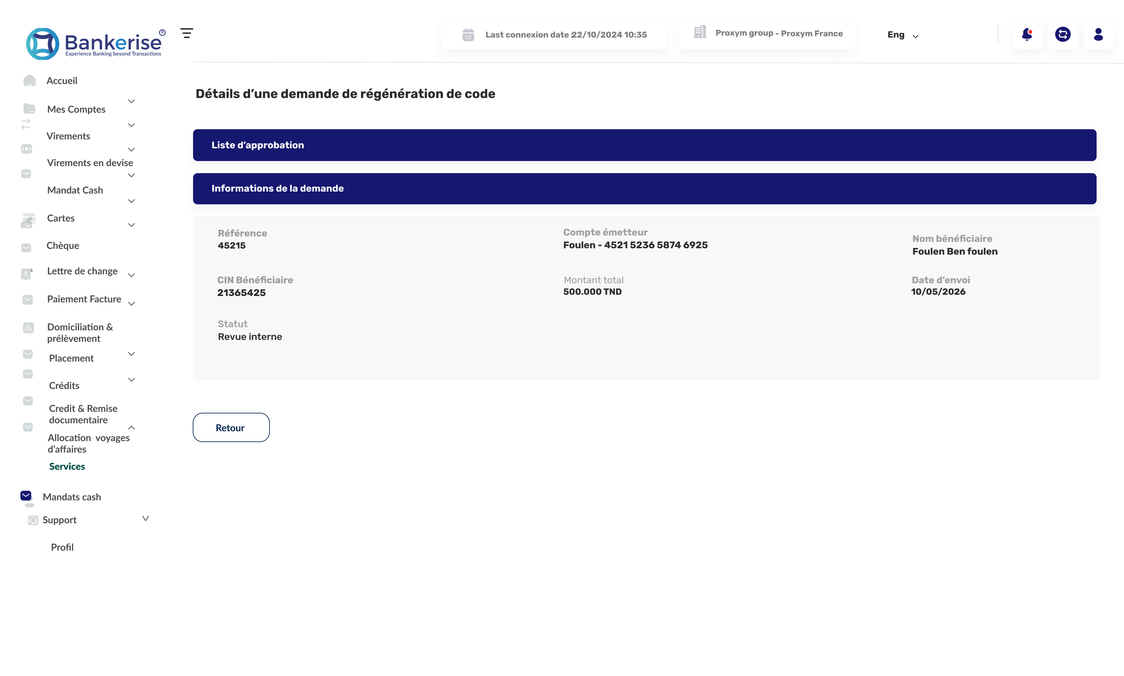Click amount 500.000 TND

(592, 292)
